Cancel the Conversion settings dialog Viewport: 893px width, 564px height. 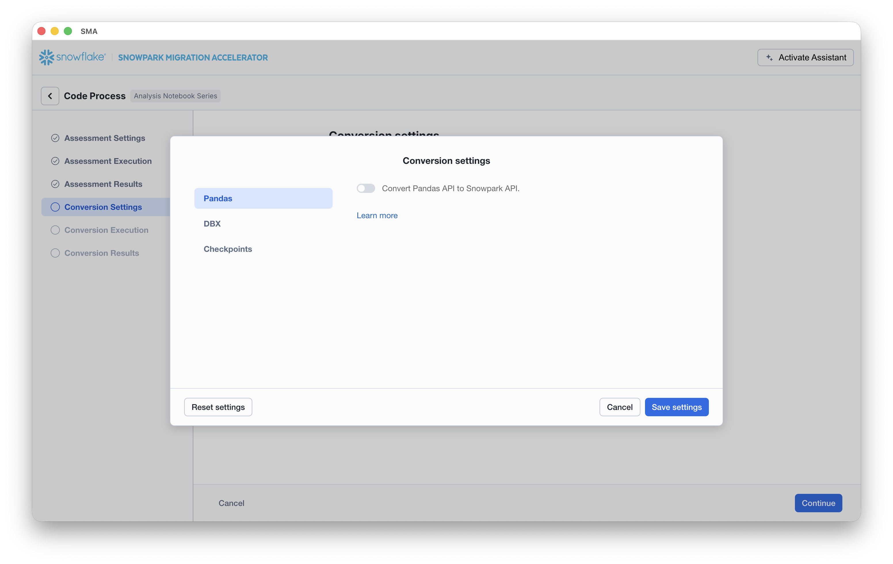pyautogui.click(x=620, y=407)
